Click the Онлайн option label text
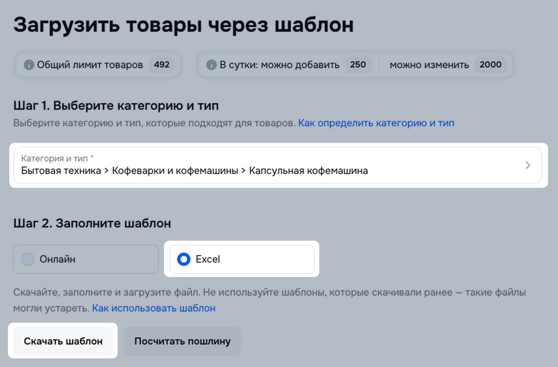 click(x=58, y=259)
